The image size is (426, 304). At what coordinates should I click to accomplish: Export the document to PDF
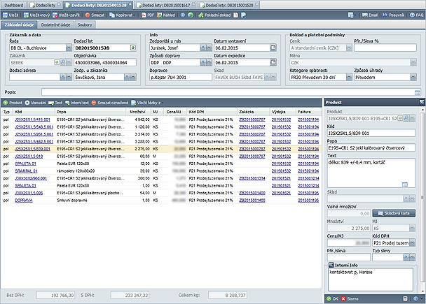coord(148,15)
